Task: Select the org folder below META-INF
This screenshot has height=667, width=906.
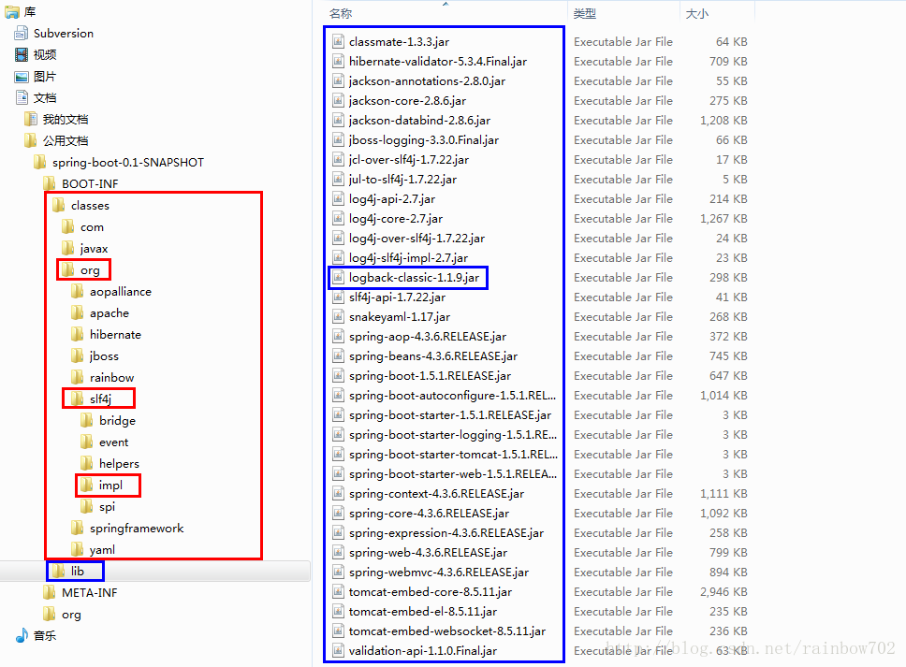Action: pos(71,615)
